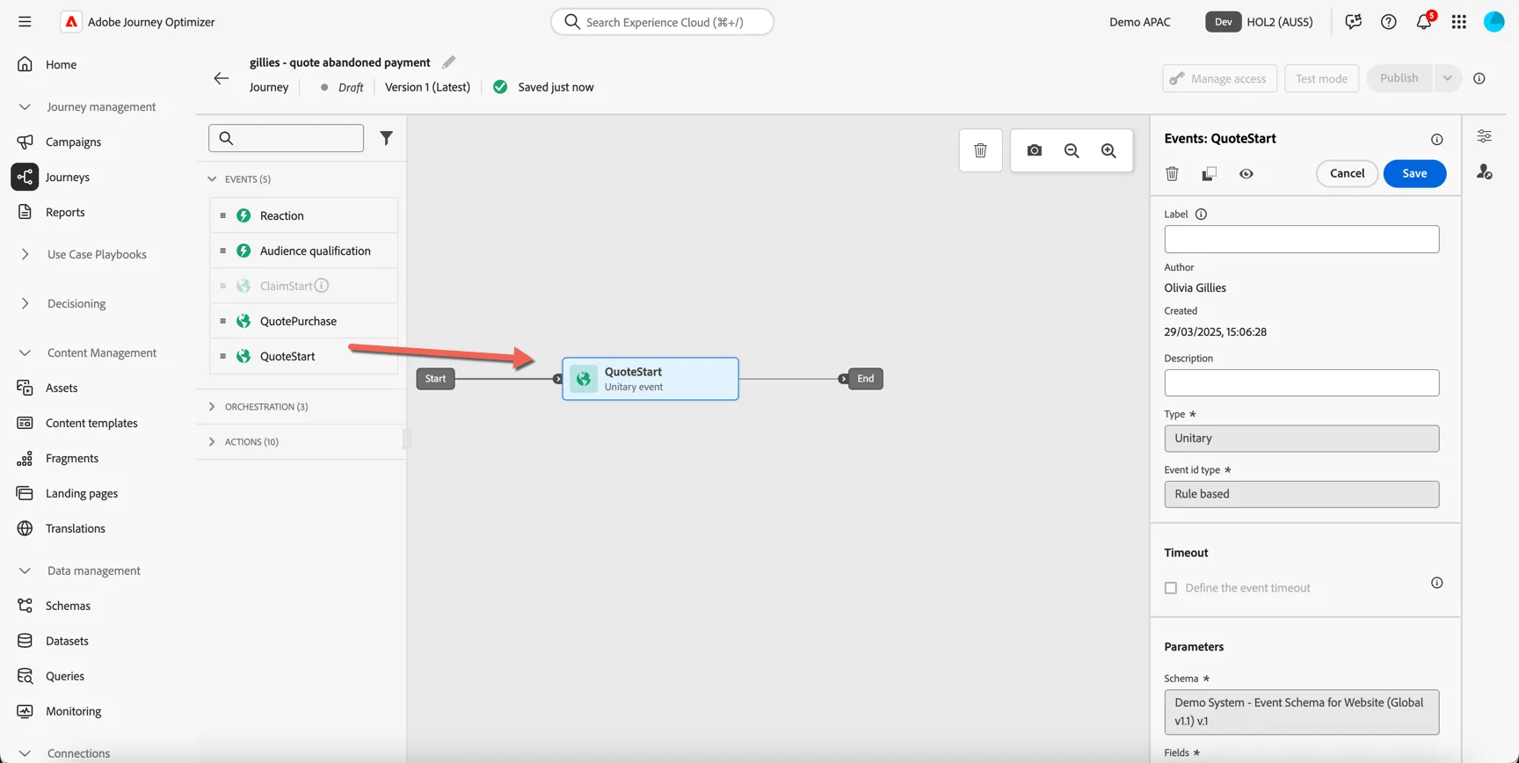The height and width of the screenshot is (763, 1519).
Task: Zoom out on the journey canvas
Action: 1072,150
